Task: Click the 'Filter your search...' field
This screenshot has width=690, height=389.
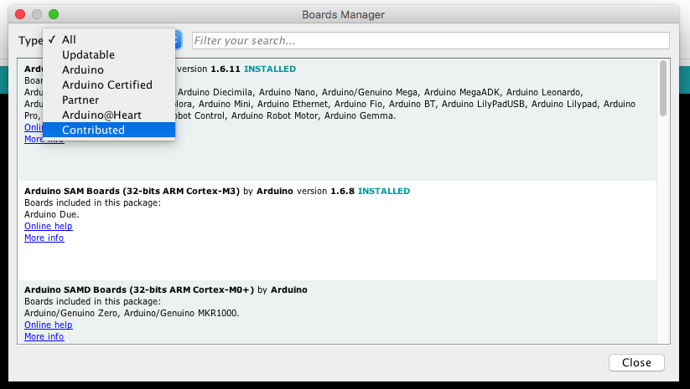Action: point(431,40)
